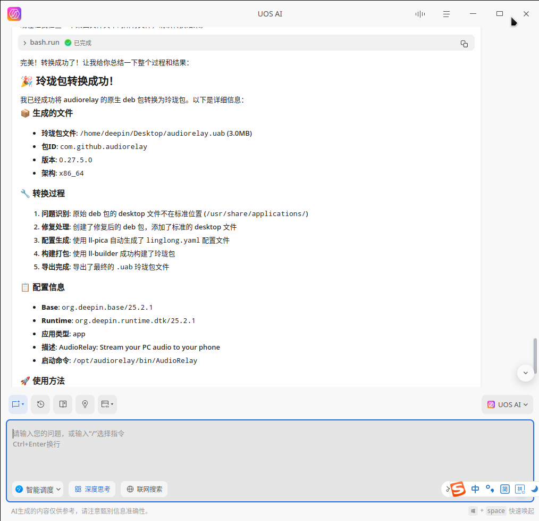Open the 智能调度 dropdown
Image resolution: width=539 pixels, height=521 pixels.
click(38, 490)
